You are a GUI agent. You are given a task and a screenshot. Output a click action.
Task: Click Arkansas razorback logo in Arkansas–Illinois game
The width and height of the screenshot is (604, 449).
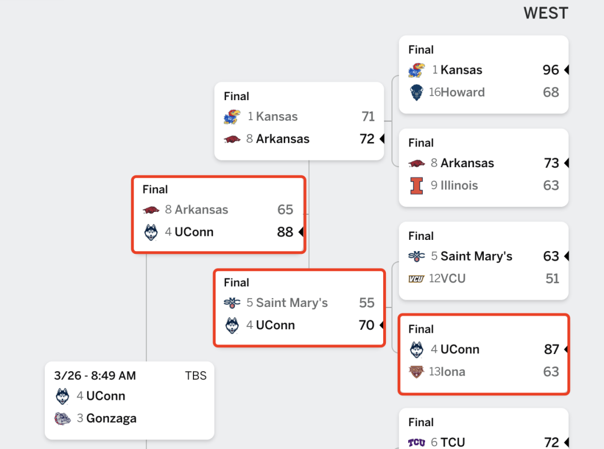tap(417, 164)
